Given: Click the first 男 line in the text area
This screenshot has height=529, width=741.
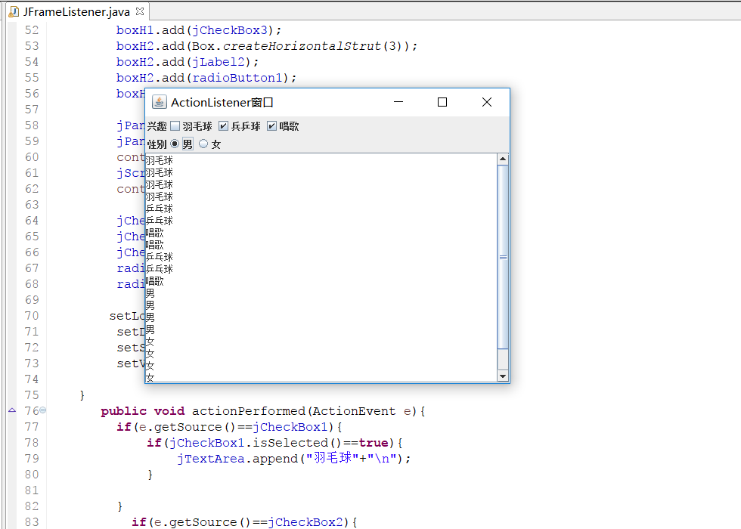Looking at the screenshot, I should pyautogui.click(x=150, y=293).
